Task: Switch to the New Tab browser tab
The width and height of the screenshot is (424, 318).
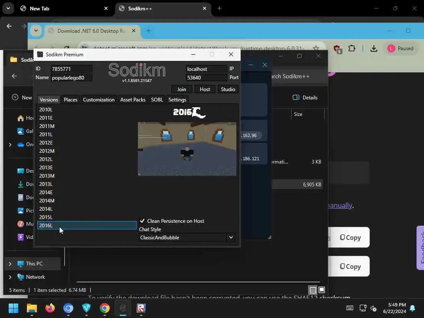Action: (65, 8)
